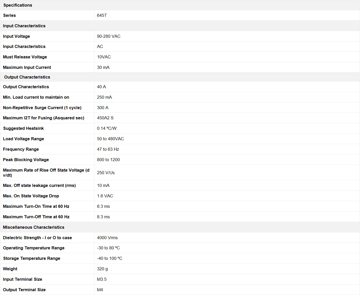Viewport: 360px width, 295px height.
Task: Select the Peak Blocking Voltage label
Action: tap(26, 160)
